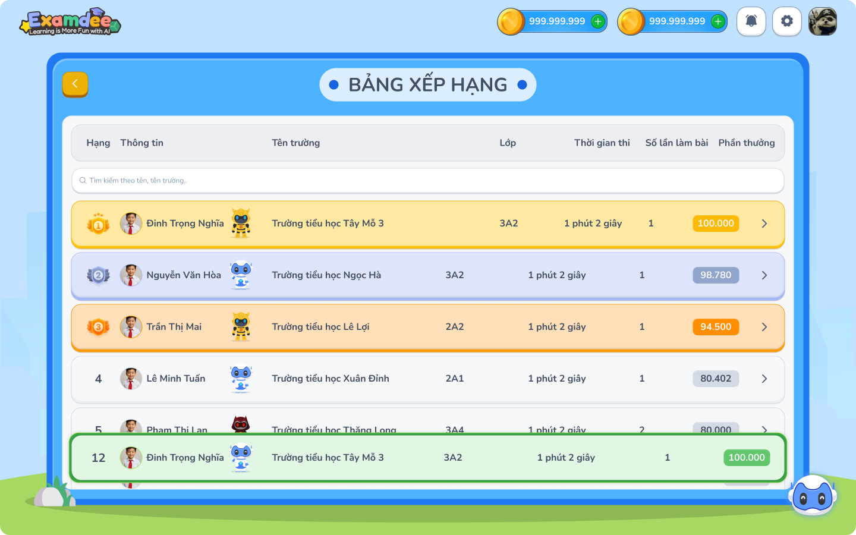This screenshot has height=535, width=856.
Task: Click blue robot beside Nguyễn Văn Hòa
Action: click(x=241, y=275)
